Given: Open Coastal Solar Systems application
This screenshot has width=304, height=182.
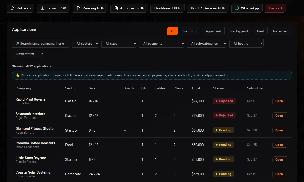Looking at the screenshot, I should (x=280, y=174).
